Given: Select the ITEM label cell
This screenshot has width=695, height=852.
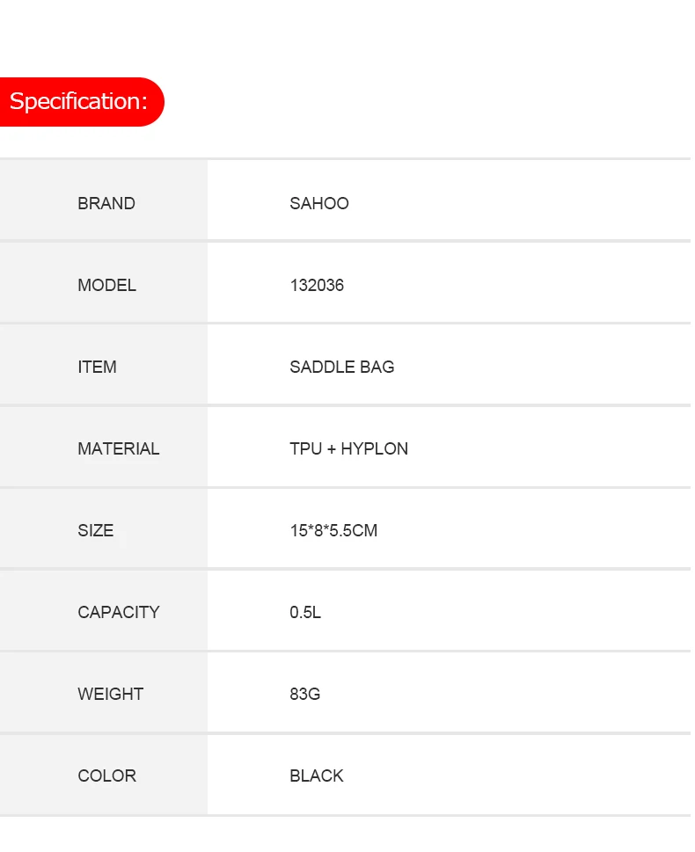Looking at the screenshot, I should point(103,364).
